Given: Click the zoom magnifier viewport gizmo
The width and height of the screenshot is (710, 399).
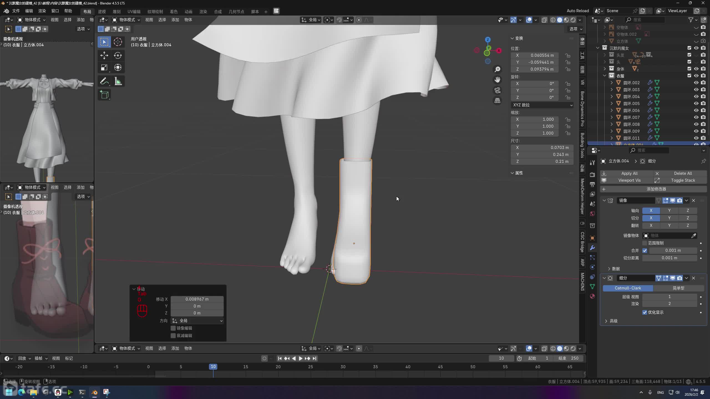Looking at the screenshot, I should [497, 69].
